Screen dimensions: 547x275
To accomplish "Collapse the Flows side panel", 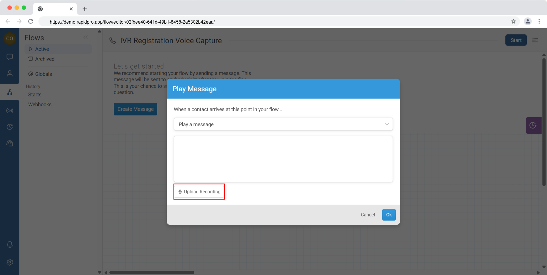I will [85, 38].
